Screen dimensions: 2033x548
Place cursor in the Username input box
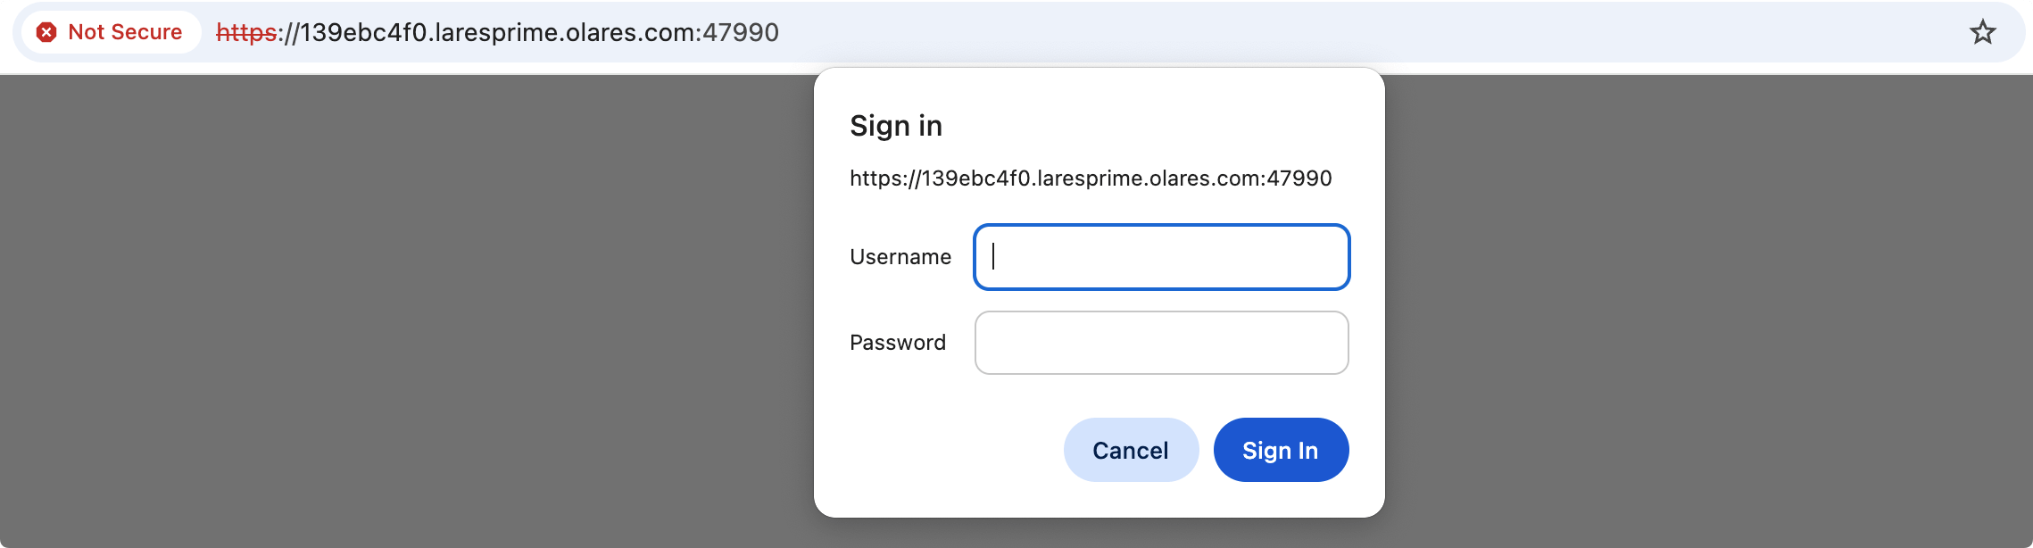(x=1160, y=257)
